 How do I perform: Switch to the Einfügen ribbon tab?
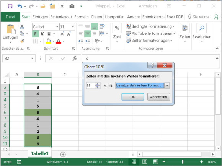[x=40, y=17]
